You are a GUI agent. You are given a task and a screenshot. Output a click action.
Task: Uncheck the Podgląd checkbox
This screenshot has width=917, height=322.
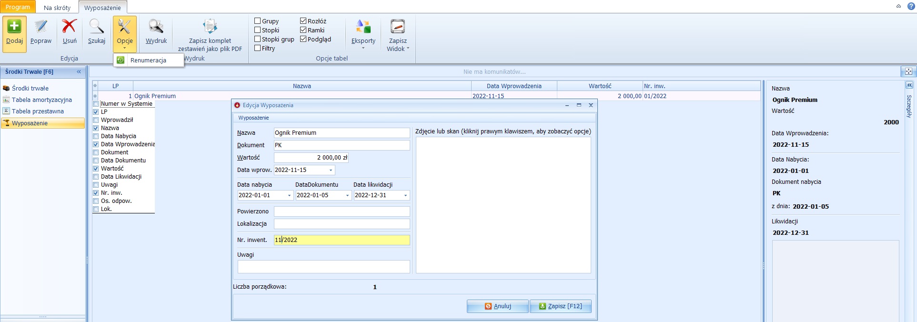click(303, 39)
